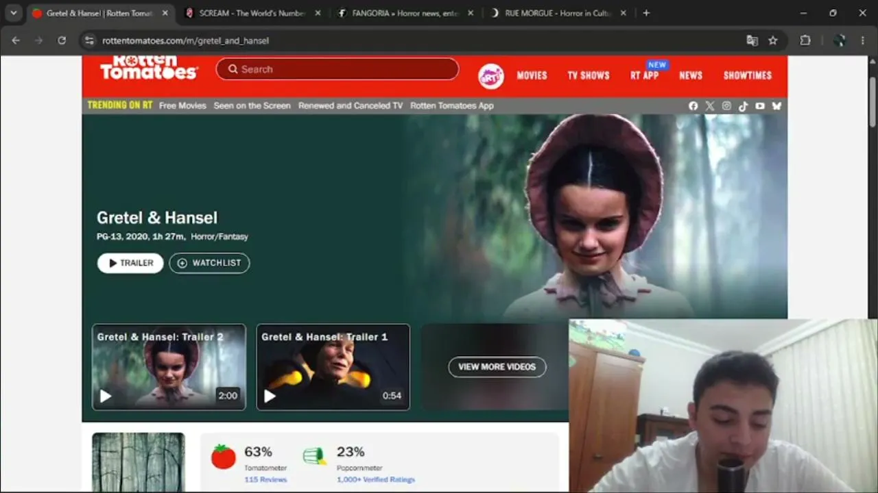The width and height of the screenshot is (878, 493).
Task: Click the translate page icon
Action: point(752,40)
